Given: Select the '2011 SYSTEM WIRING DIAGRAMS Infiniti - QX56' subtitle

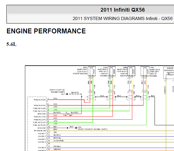Looking at the screenshot, I should (122, 19).
